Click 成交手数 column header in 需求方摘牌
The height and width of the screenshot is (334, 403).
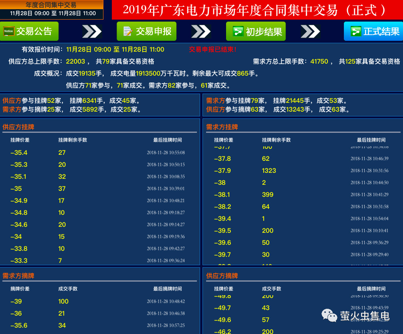pyautogui.click(x=68, y=289)
